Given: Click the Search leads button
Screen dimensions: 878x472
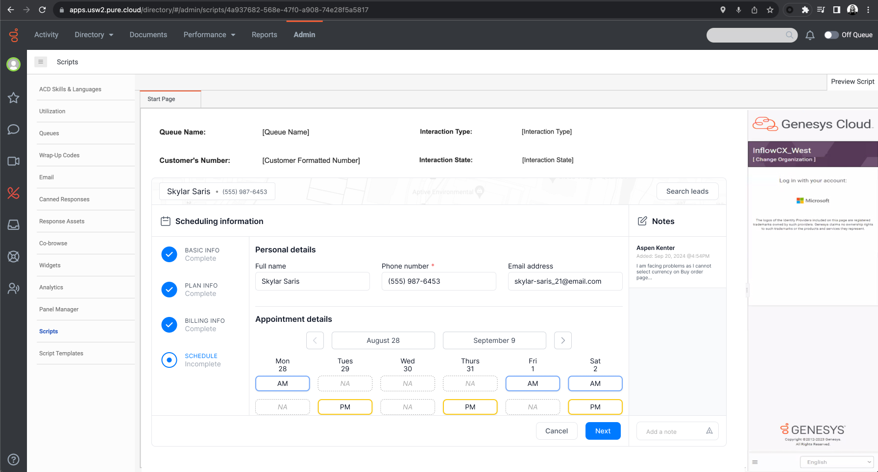Looking at the screenshot, I should pos(687,191).
